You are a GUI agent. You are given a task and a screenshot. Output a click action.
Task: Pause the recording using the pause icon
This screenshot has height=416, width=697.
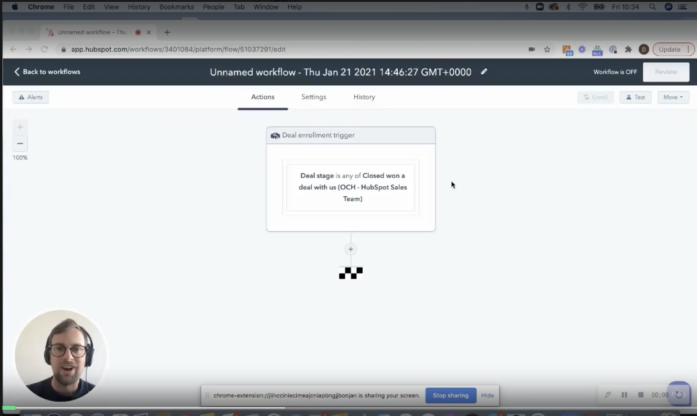(x=624, y=395)
